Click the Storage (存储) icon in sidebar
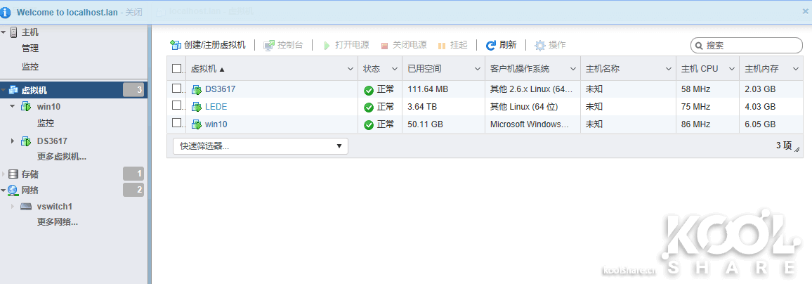This screenshot has height=284, width=812. pos(13,174)
